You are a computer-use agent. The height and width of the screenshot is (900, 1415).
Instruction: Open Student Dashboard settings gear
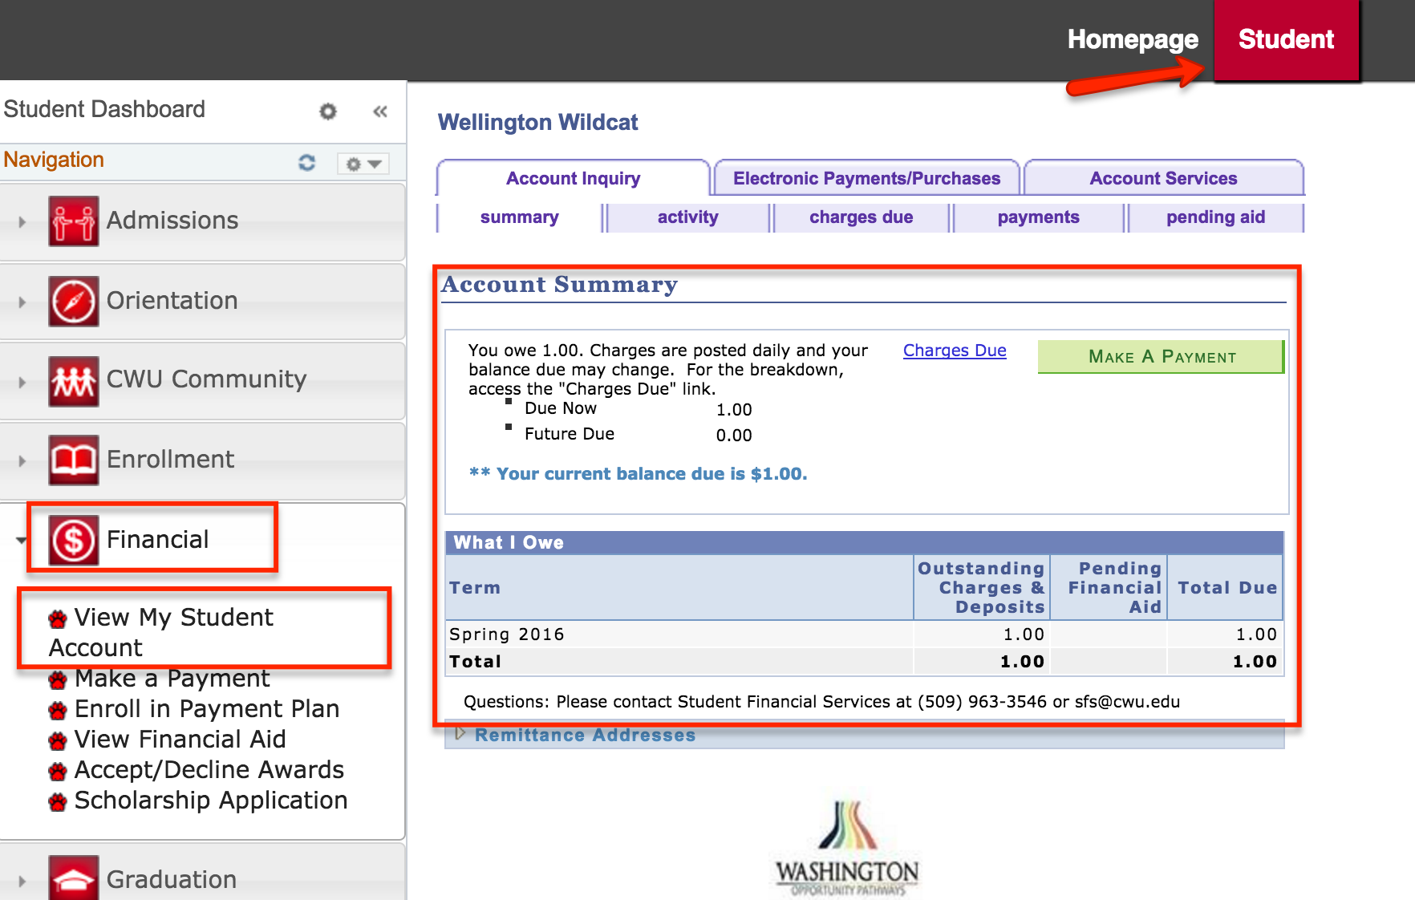pyautogui.click(x=328, y=111)
